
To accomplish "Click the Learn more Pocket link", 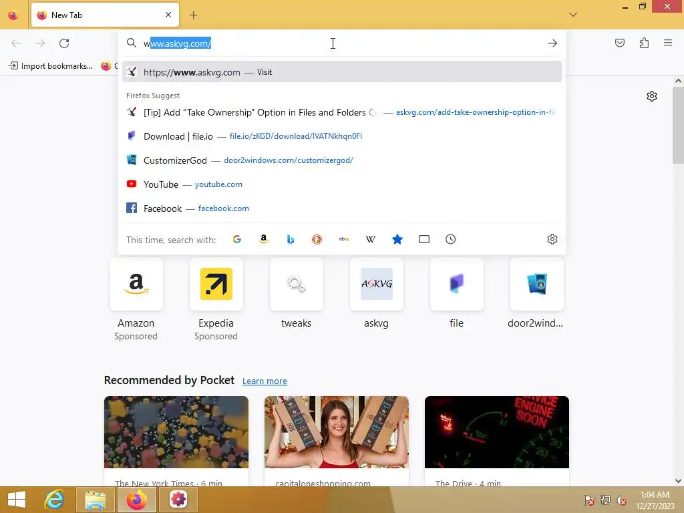I will tap(265, 381).
